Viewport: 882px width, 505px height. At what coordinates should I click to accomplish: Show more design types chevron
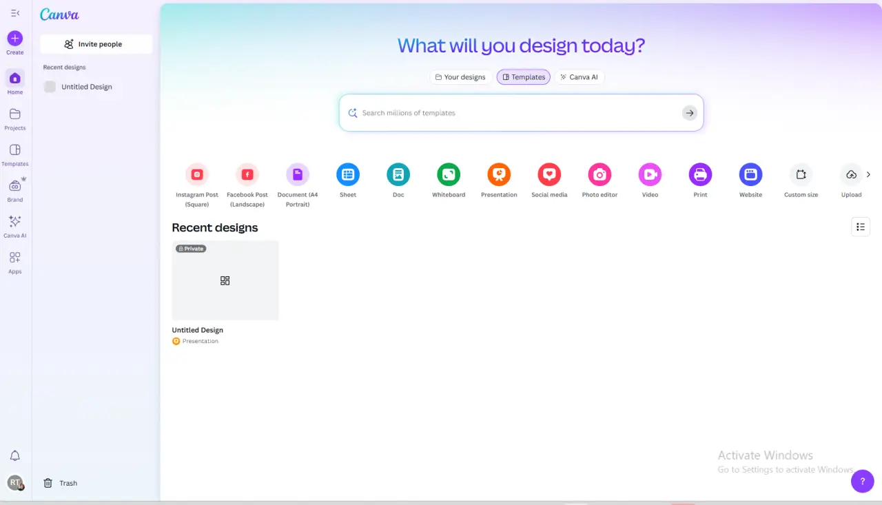coord(868,174)
